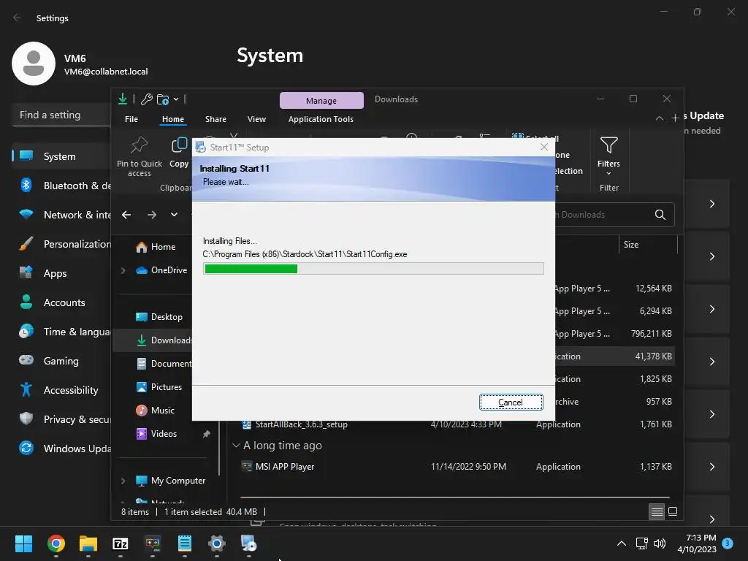Open Gaming settings
Screen dimensions: 748x561
(62, 361)
